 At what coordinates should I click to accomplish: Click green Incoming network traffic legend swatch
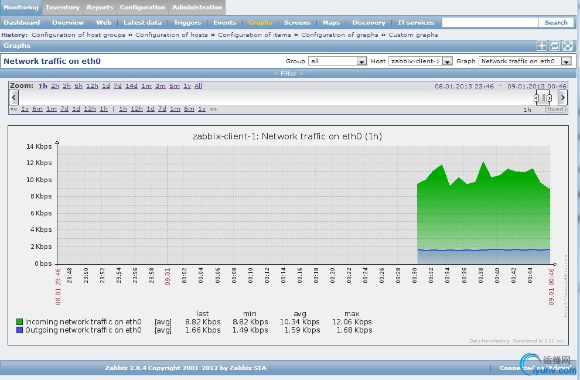click(x=19, y=321)
